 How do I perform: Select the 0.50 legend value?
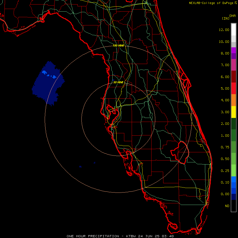point(225,159)
